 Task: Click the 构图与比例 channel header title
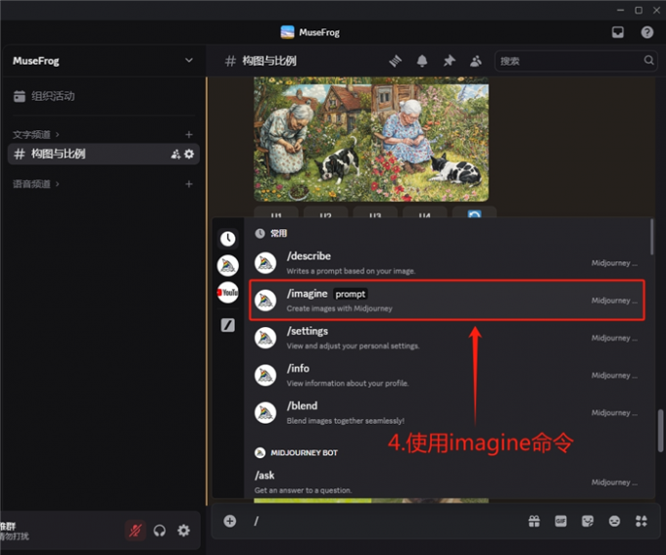click(x=269, y=61)
